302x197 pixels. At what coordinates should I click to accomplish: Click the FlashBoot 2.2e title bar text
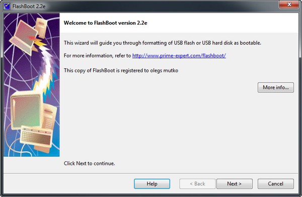point(29,7)
